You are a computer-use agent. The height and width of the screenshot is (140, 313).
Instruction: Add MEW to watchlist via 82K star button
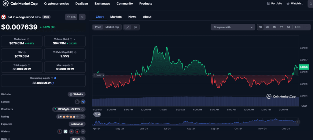[x=71, y=17]
